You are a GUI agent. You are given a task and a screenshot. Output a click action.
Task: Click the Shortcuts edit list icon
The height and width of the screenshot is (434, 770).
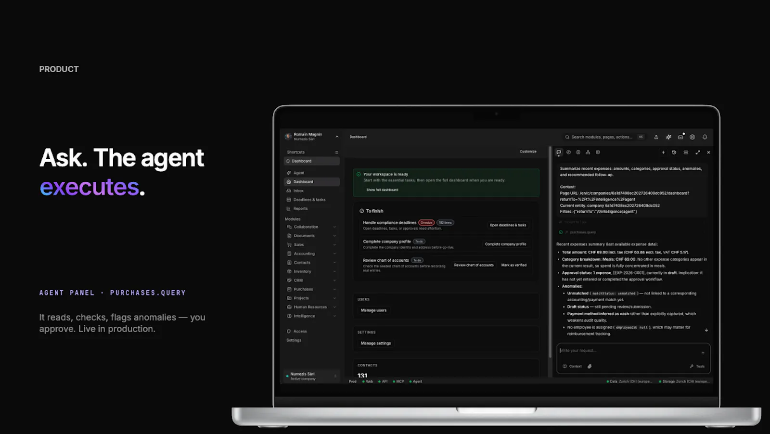tap(336, 153)
